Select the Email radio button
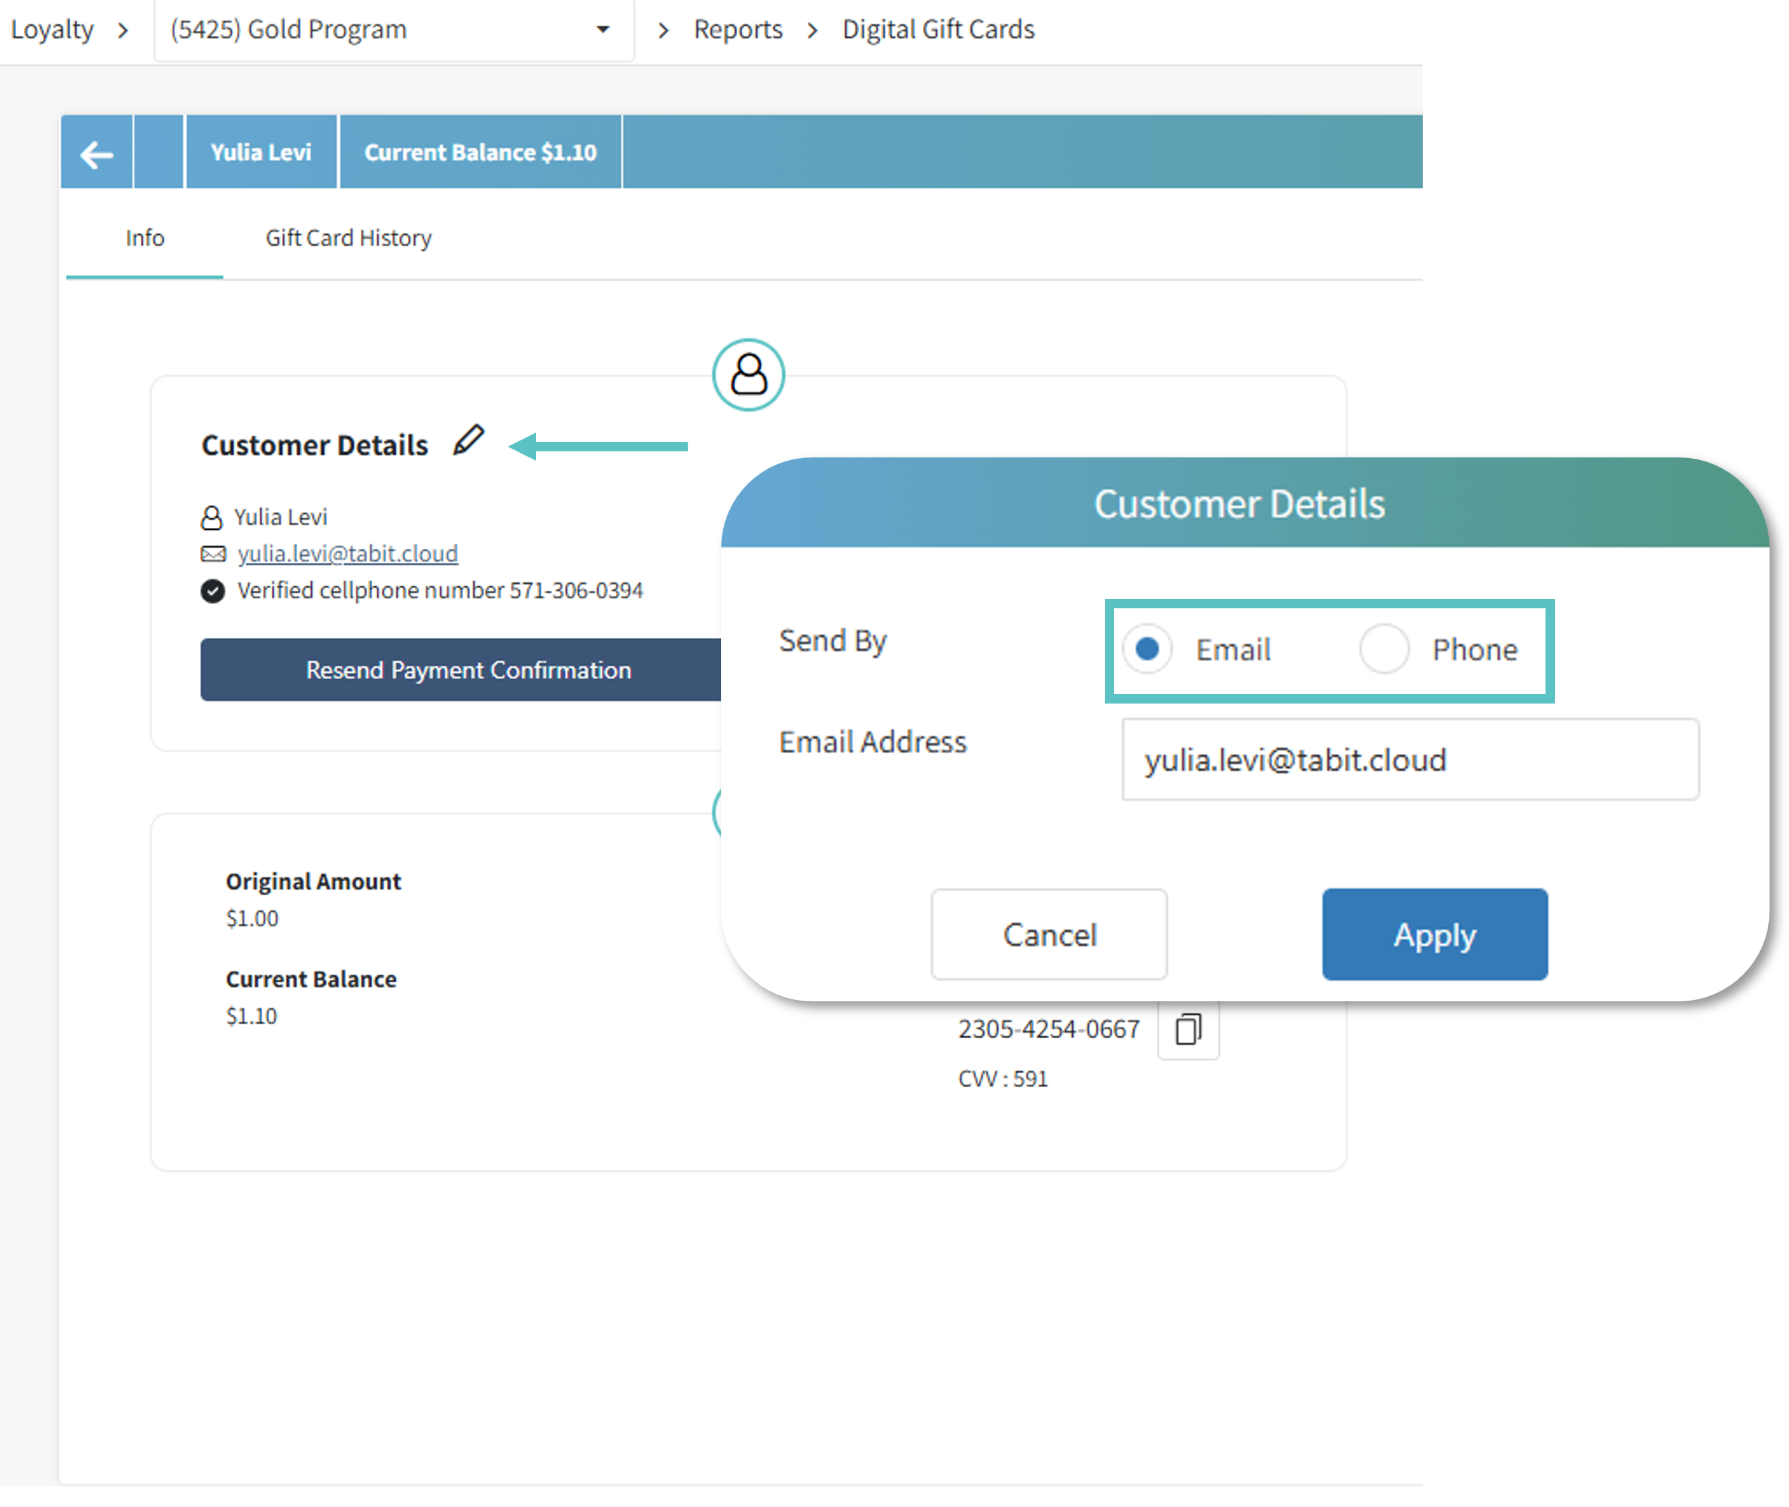 [x=1147, y=649]
